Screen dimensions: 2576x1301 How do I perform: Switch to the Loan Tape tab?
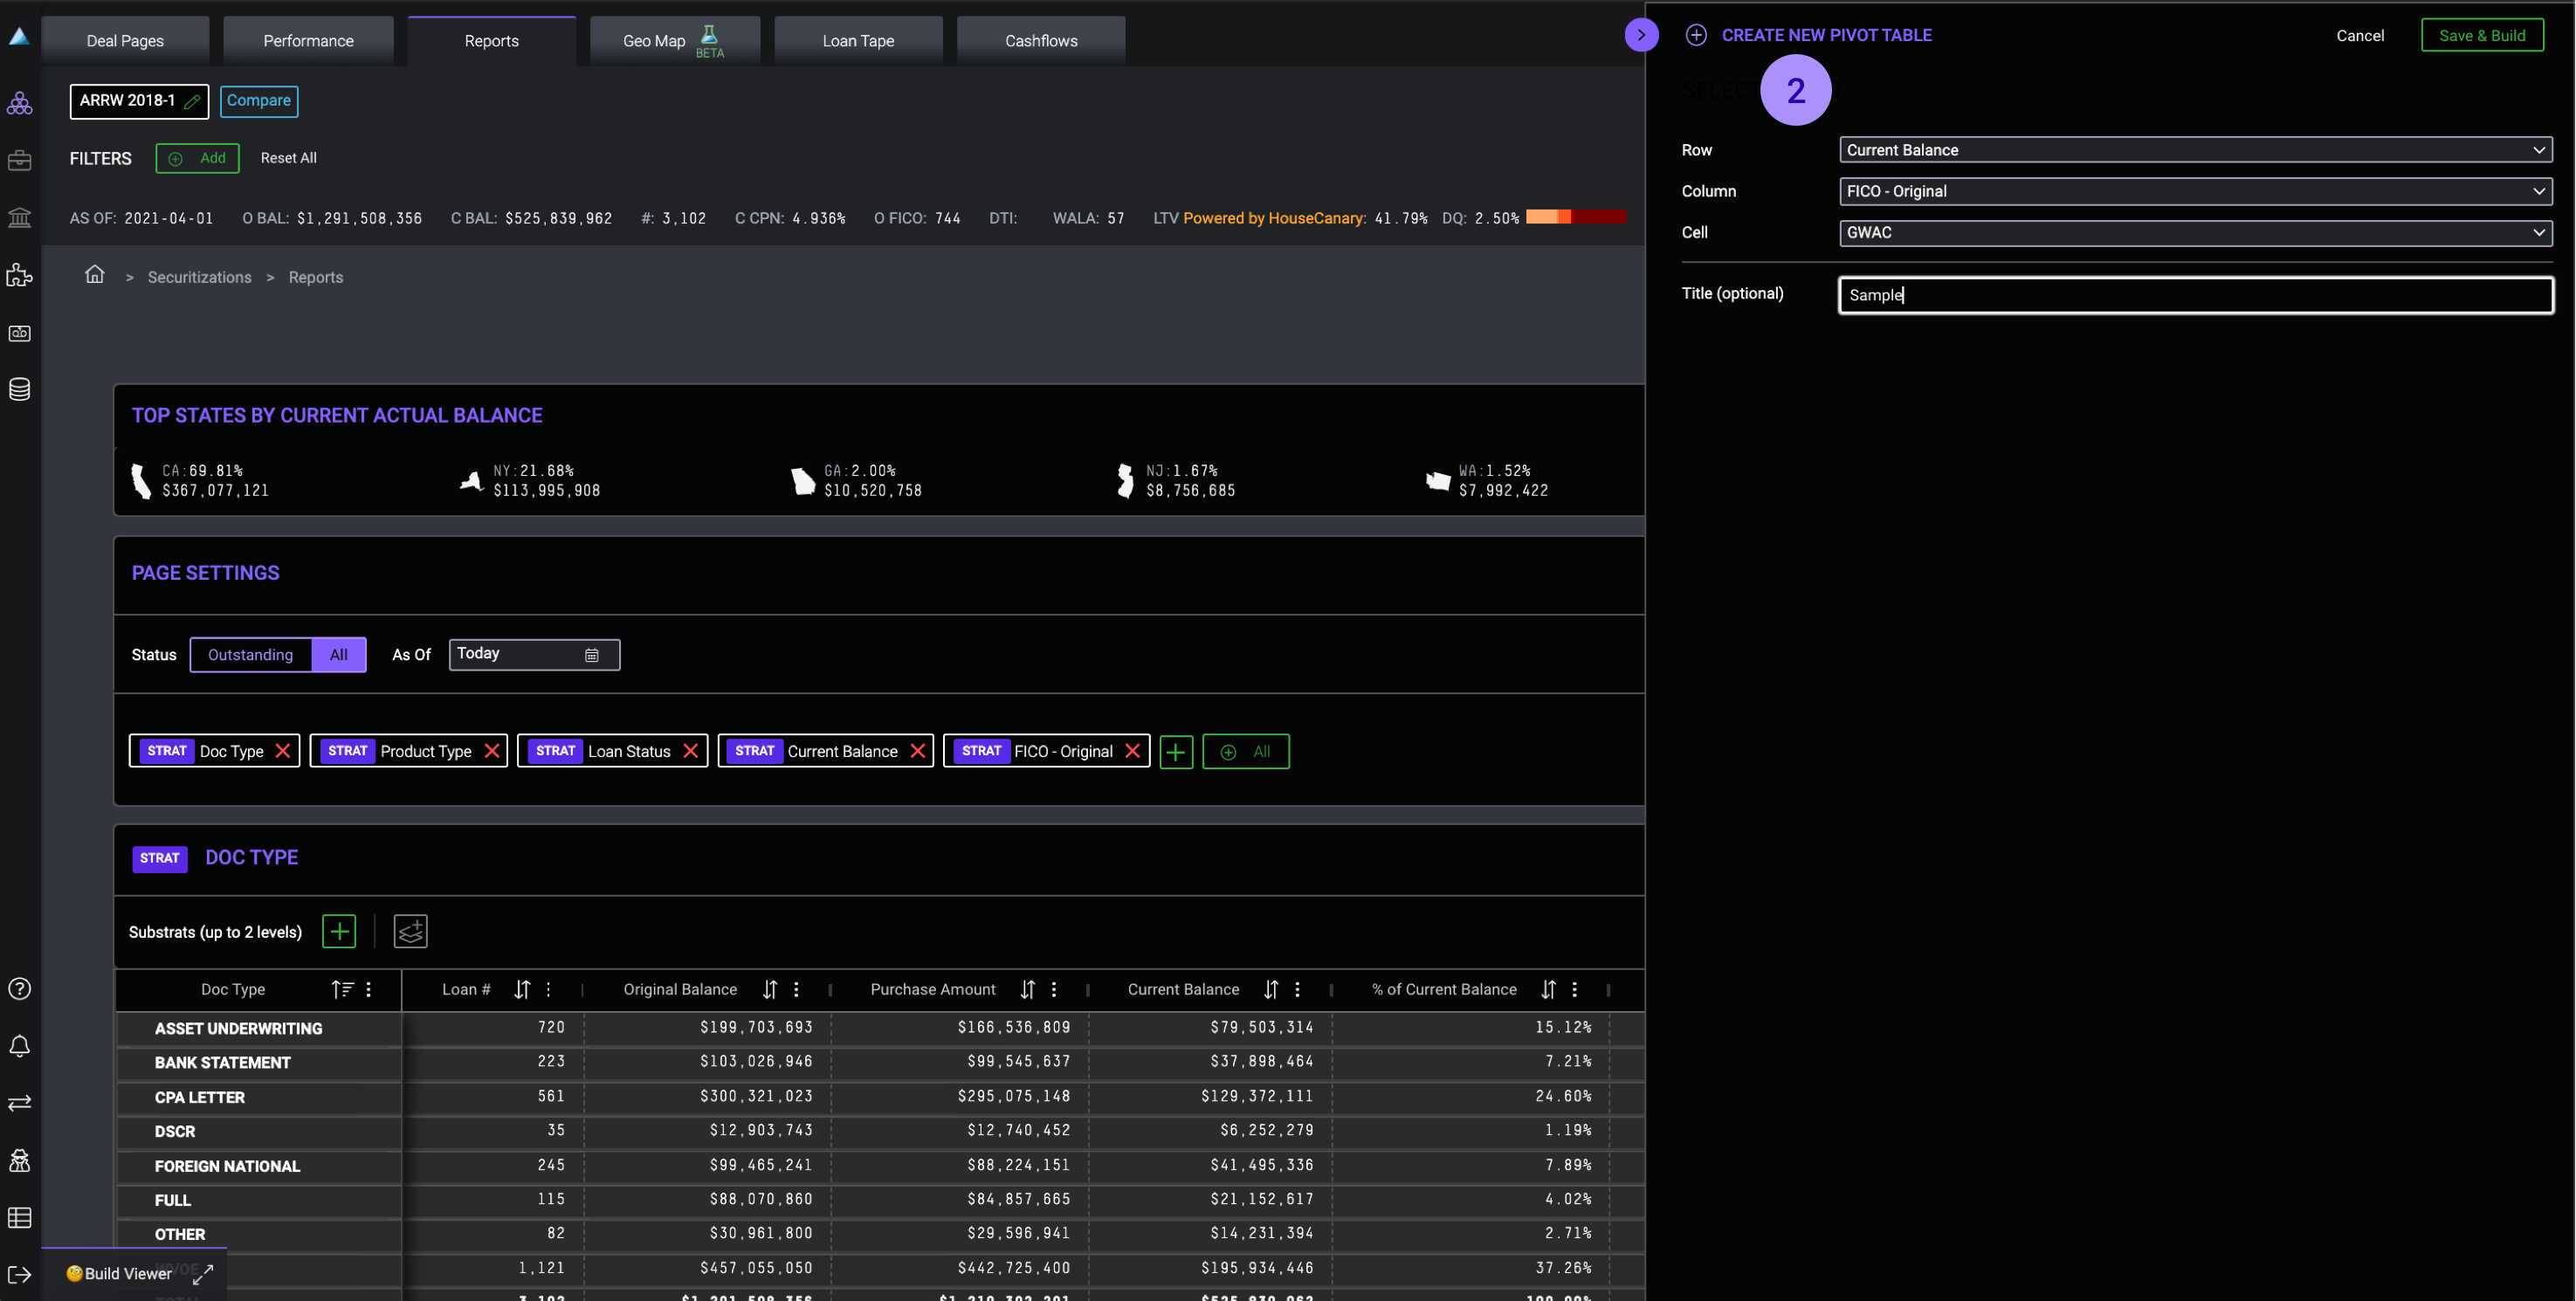coord(858,41)
